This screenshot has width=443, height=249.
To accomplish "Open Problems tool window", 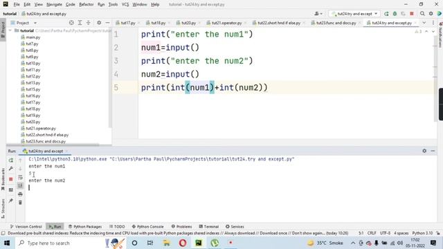I will coord(181,226).
